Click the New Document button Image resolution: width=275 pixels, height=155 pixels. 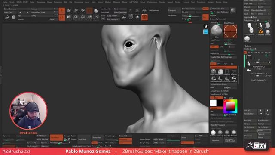coord(191,9)
